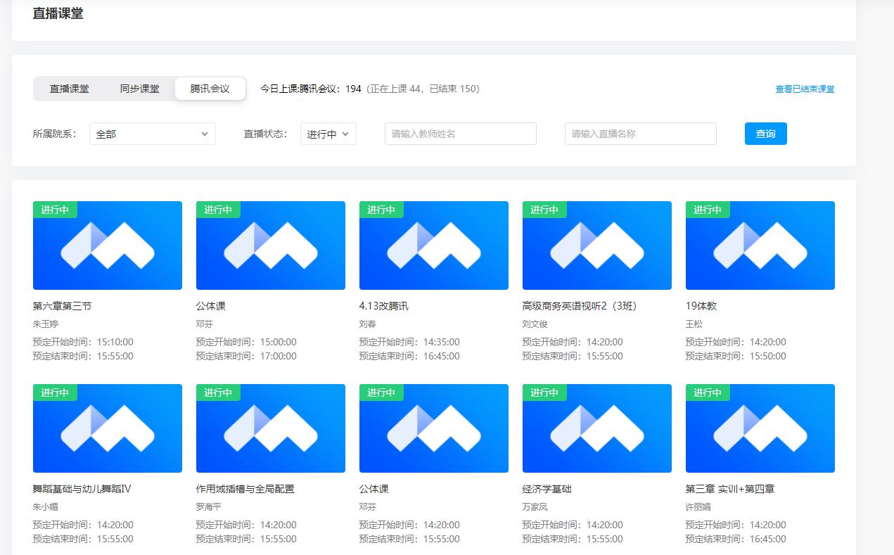Open the 经济学基础 class thumbnail
The height and width of the screenshot is (555, 894).
tap(596, 428)
